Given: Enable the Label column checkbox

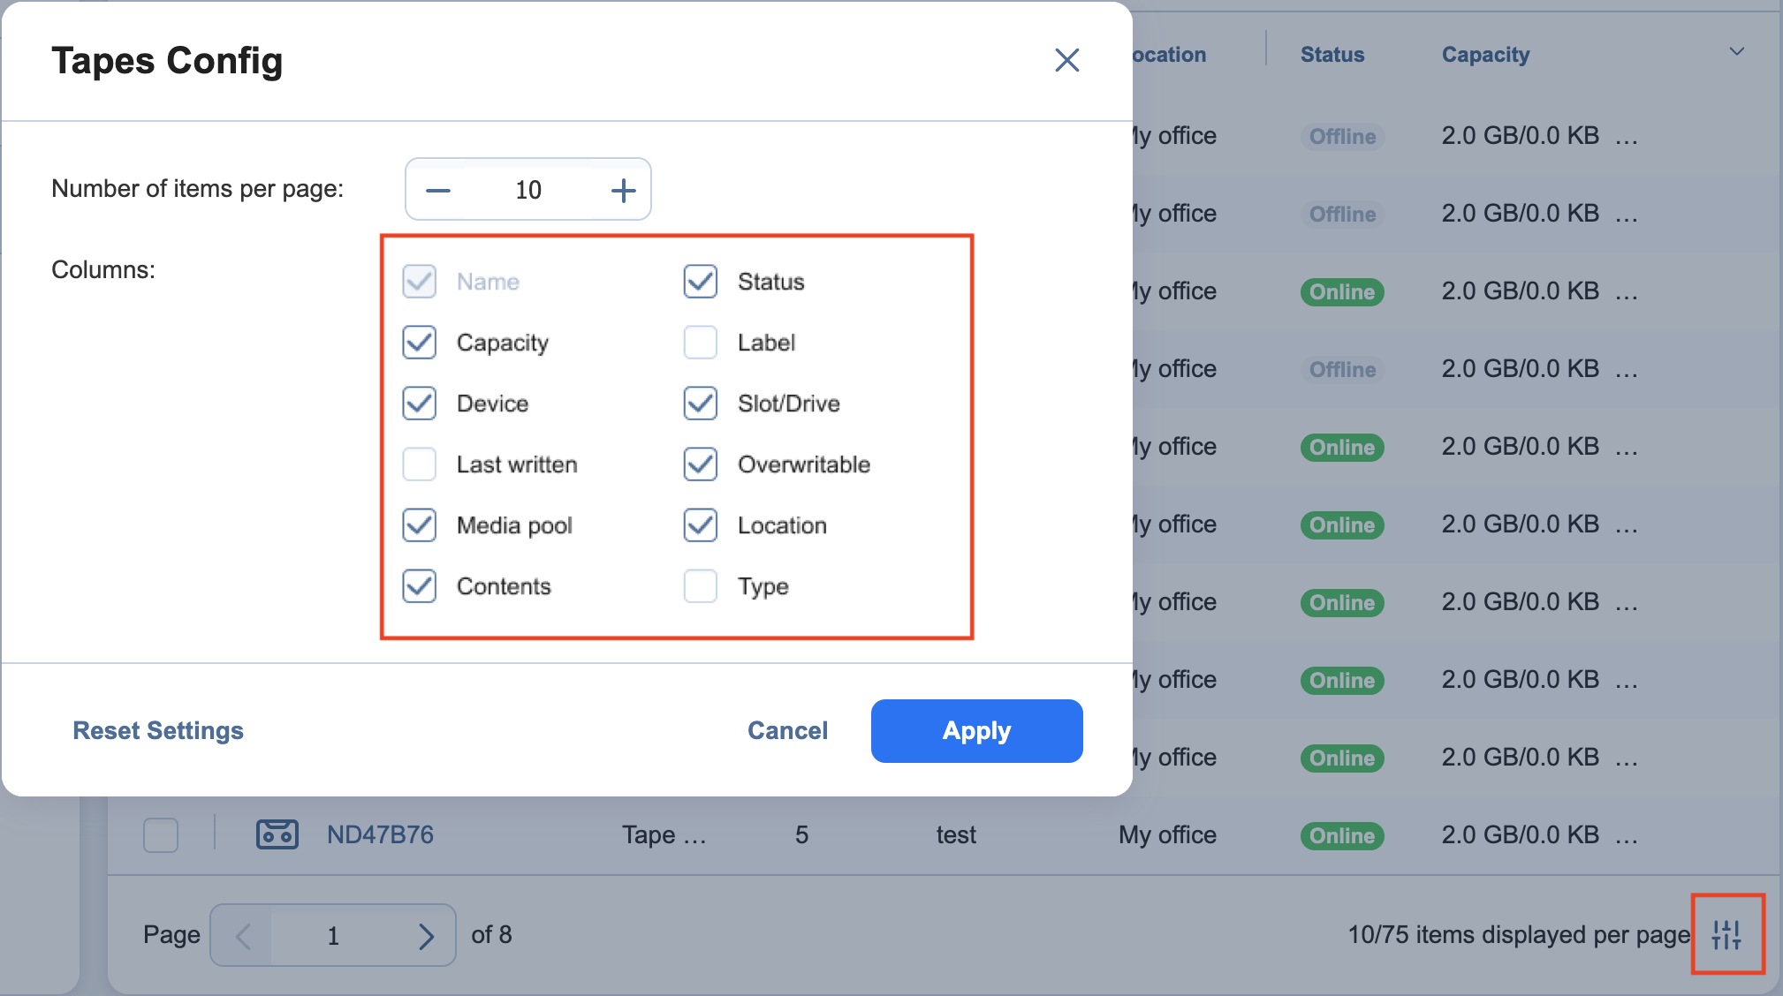Looking at the screenshot, I should coord(701,343).
